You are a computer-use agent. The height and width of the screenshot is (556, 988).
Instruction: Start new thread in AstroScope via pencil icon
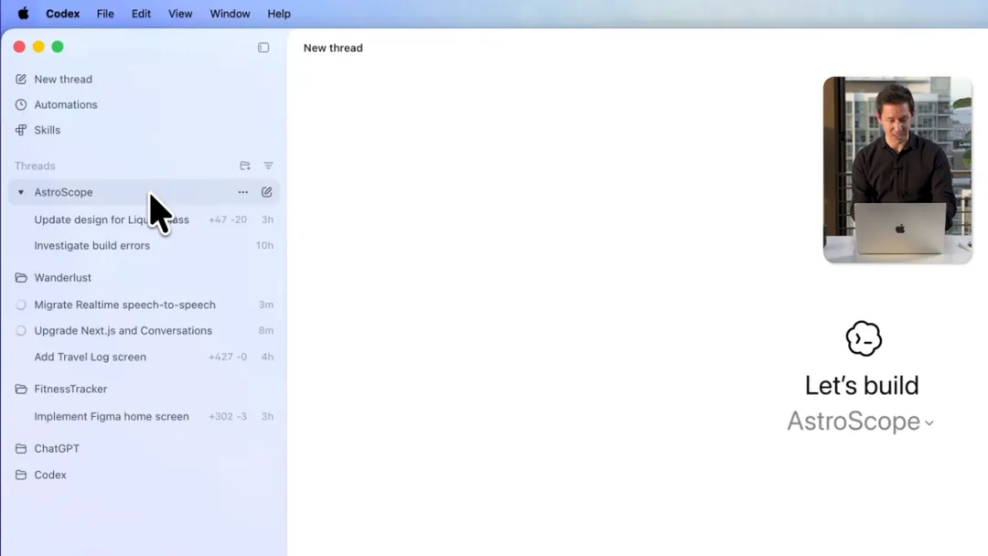pos(266,192)
